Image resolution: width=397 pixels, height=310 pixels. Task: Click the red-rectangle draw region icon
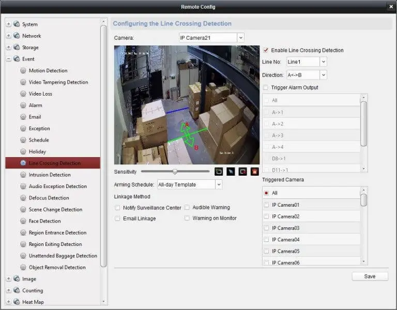[242, 172]
